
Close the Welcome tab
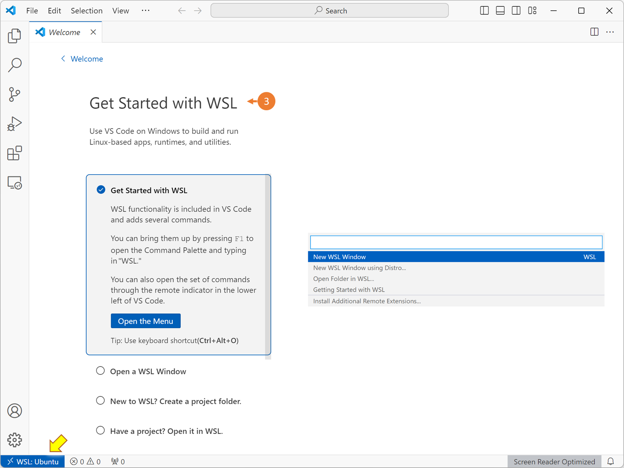(93, 32)
